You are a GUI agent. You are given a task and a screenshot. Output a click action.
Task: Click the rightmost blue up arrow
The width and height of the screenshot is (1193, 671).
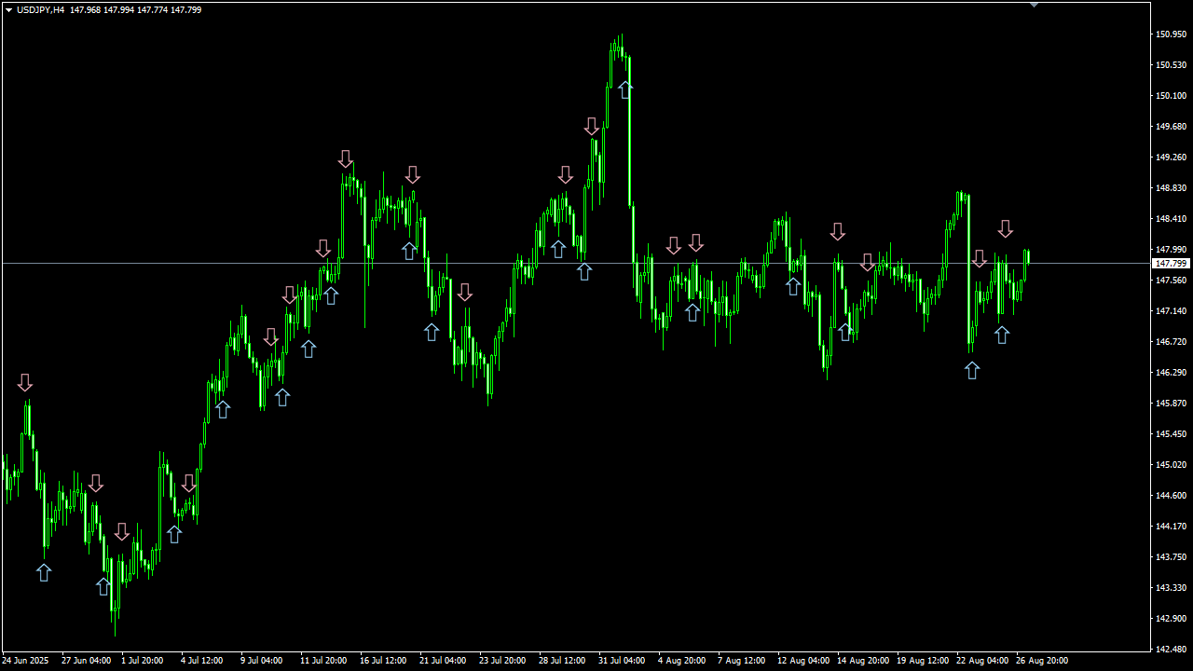[x=1002, y=334]
